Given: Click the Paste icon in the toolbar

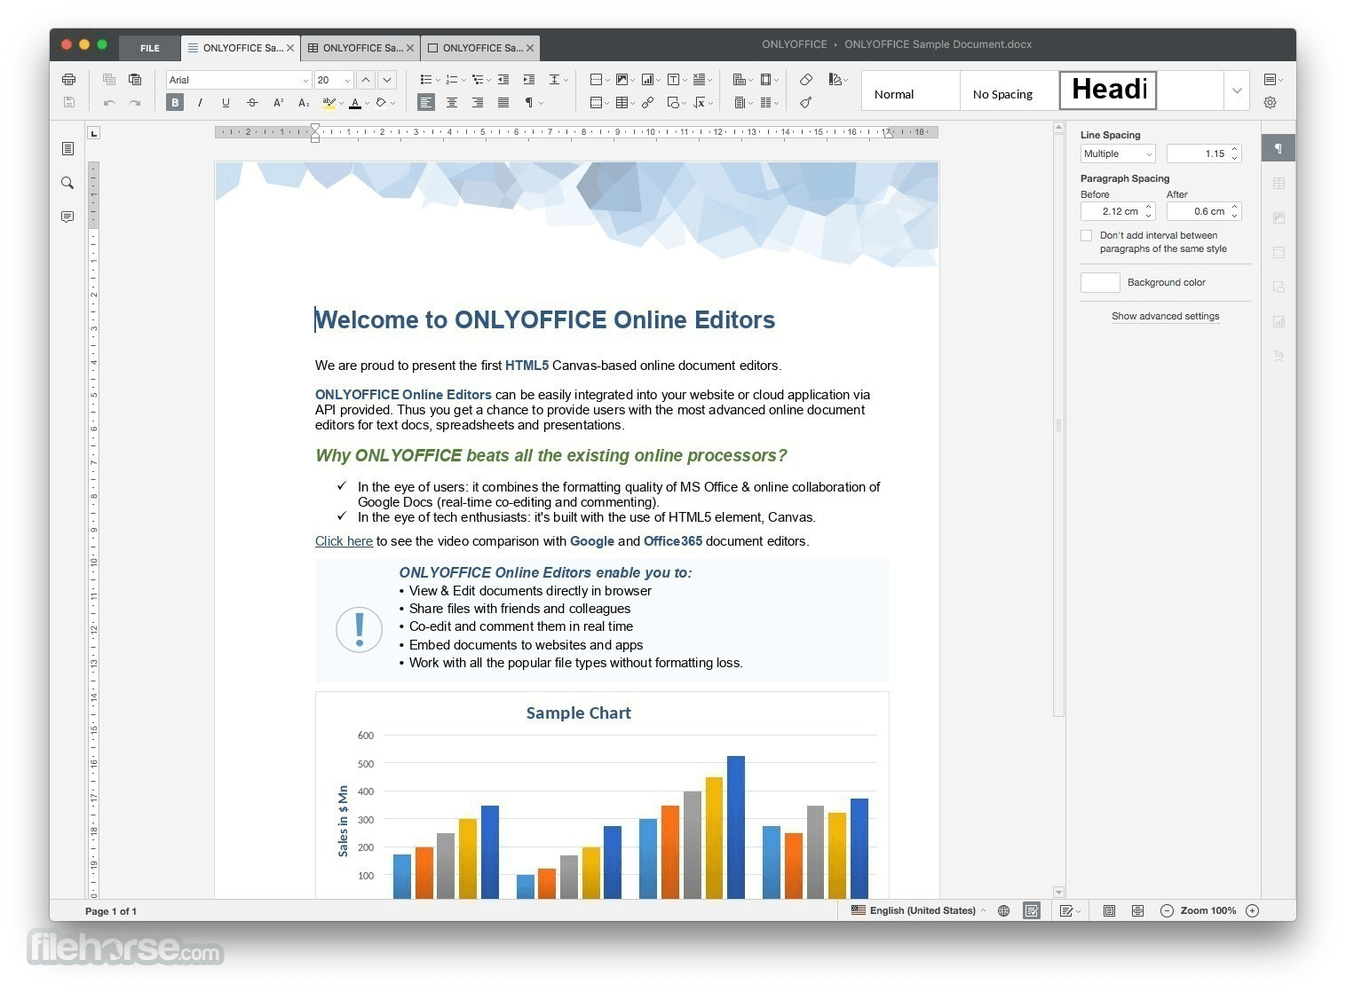Looking at the screenshot, I should coord(135,80).
